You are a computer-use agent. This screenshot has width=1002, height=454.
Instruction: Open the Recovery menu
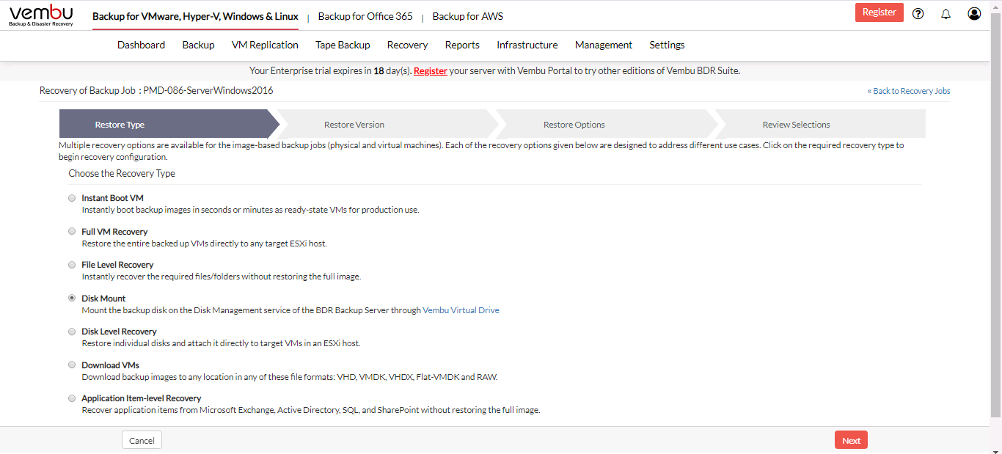click(407, 45)
